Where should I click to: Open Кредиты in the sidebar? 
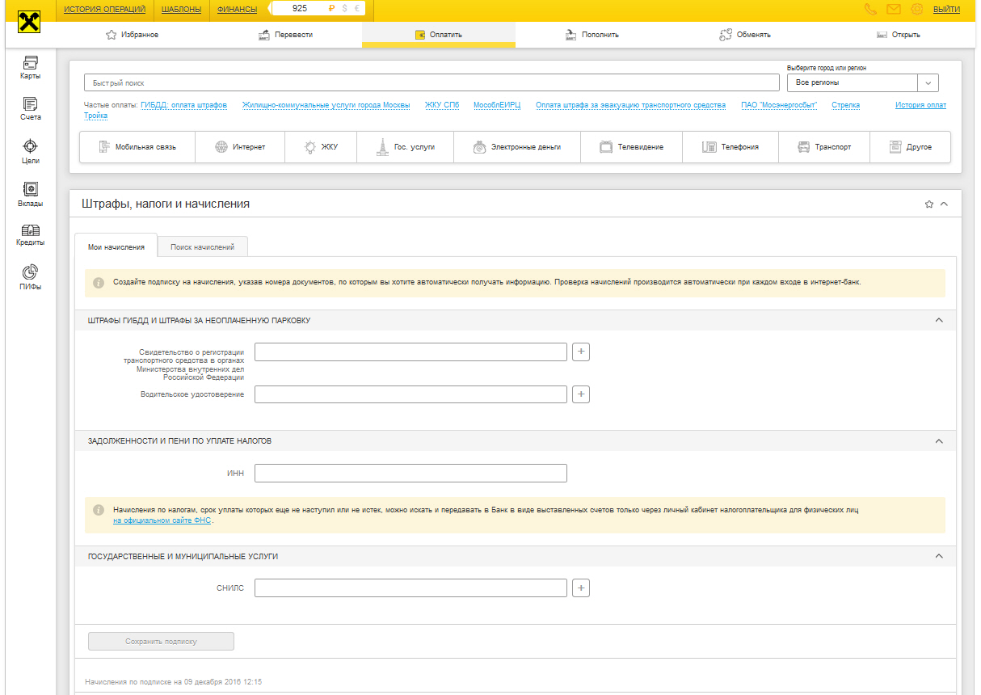31,235
